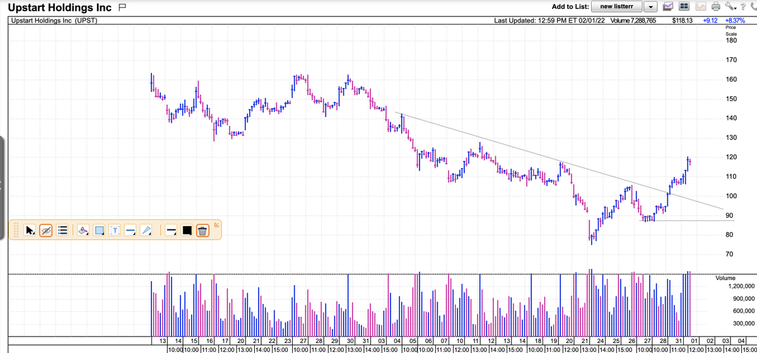Open the wrench settings menu
The width and height of the screenshot is (757, 353).
pyautogui.click(x=731, y=6)
